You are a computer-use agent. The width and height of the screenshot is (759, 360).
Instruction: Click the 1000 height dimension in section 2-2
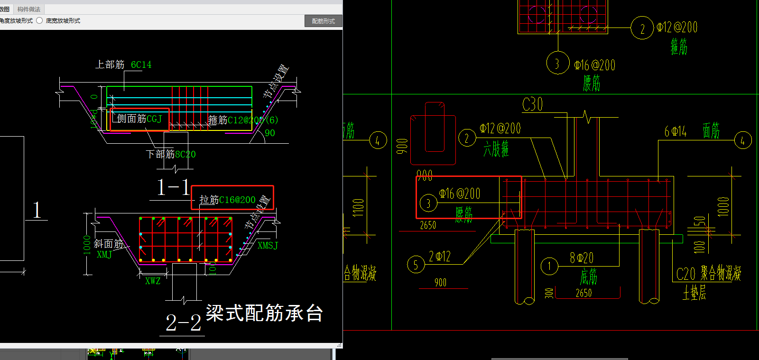[87, 244]
